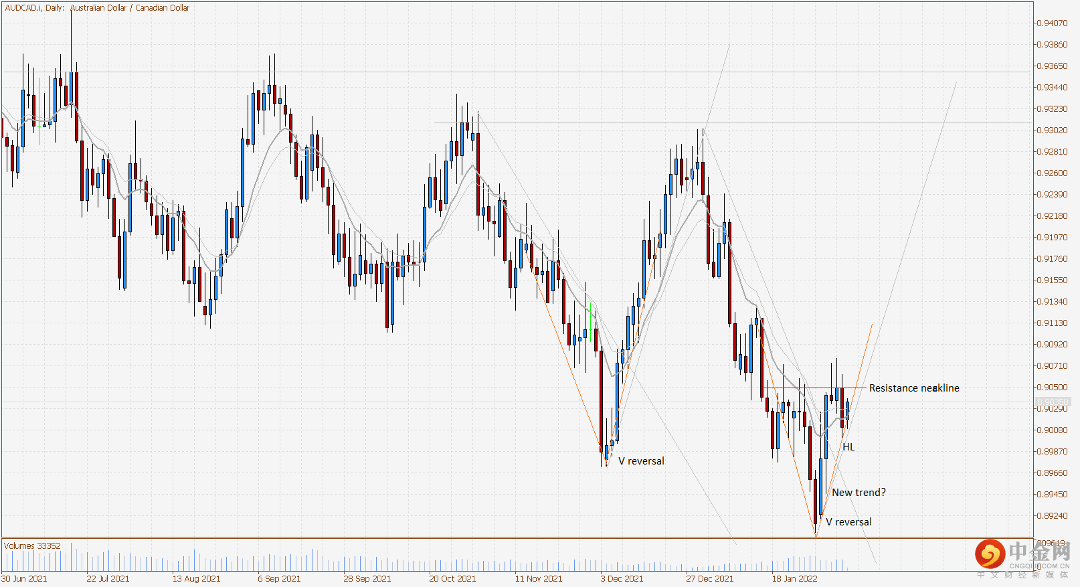This screenshot has height=587, width=1080.
Task: Click the 0.89240 price axis value
Action: coord(1052,516)
